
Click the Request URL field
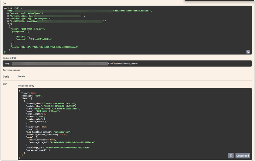tap(127, 63)
